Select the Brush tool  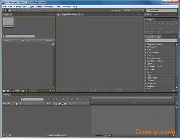pyautogui.click(x=46, y=11)
